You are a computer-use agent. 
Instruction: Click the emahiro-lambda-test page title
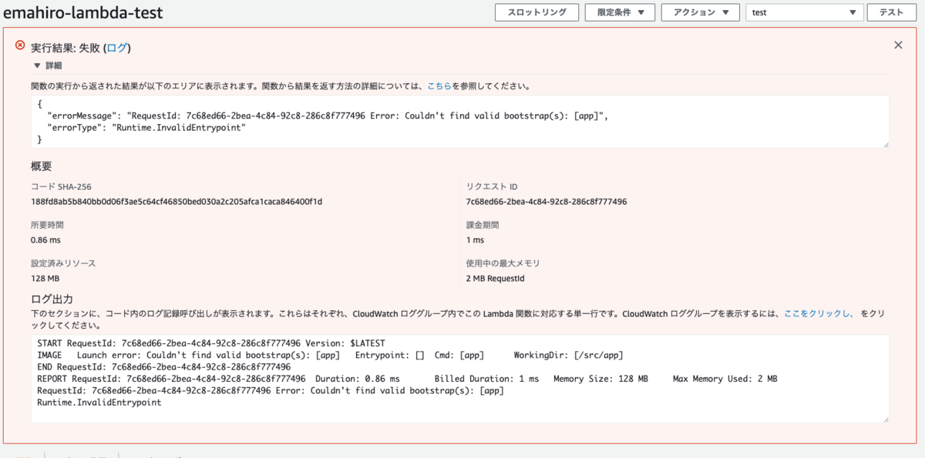point(85,12)
